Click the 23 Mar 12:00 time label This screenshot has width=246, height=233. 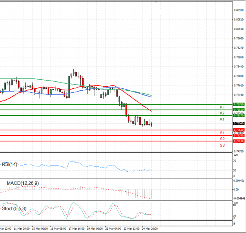[131, 229]
